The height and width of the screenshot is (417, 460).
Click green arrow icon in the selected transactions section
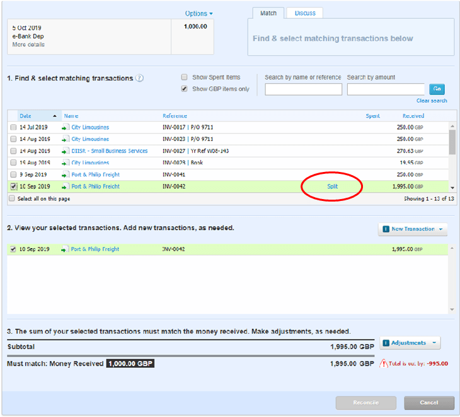pos(65,249)
